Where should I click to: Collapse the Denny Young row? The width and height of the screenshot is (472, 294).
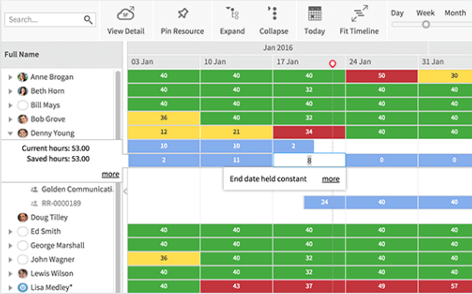pyautogui.click(x=10, y=133)
